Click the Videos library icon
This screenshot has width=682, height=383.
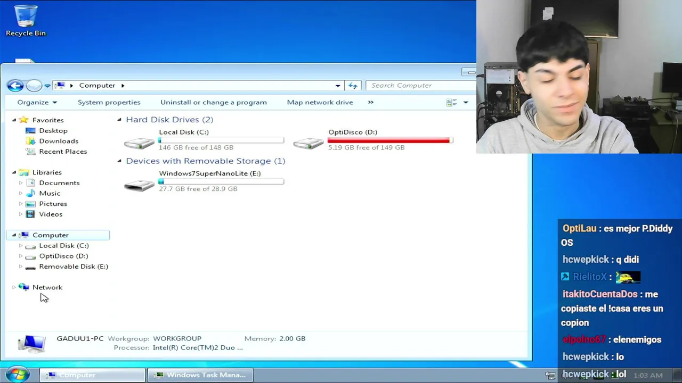pos(30,214)
